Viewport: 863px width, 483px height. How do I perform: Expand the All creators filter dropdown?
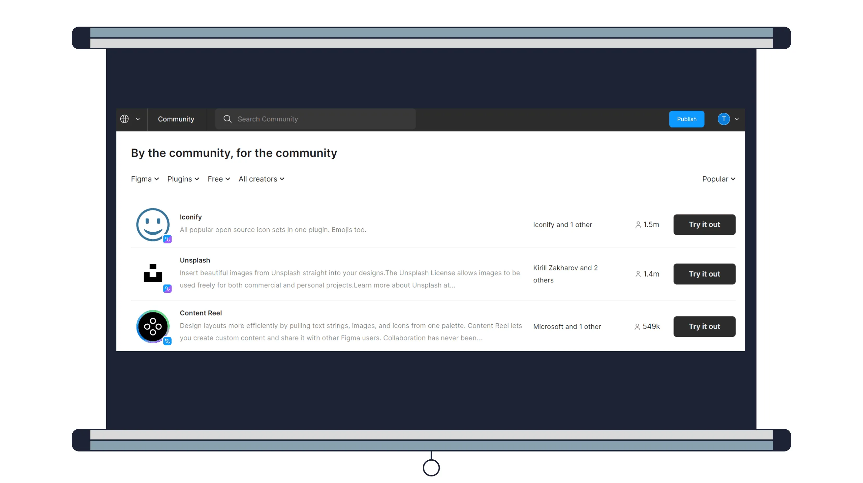(261, 179)
